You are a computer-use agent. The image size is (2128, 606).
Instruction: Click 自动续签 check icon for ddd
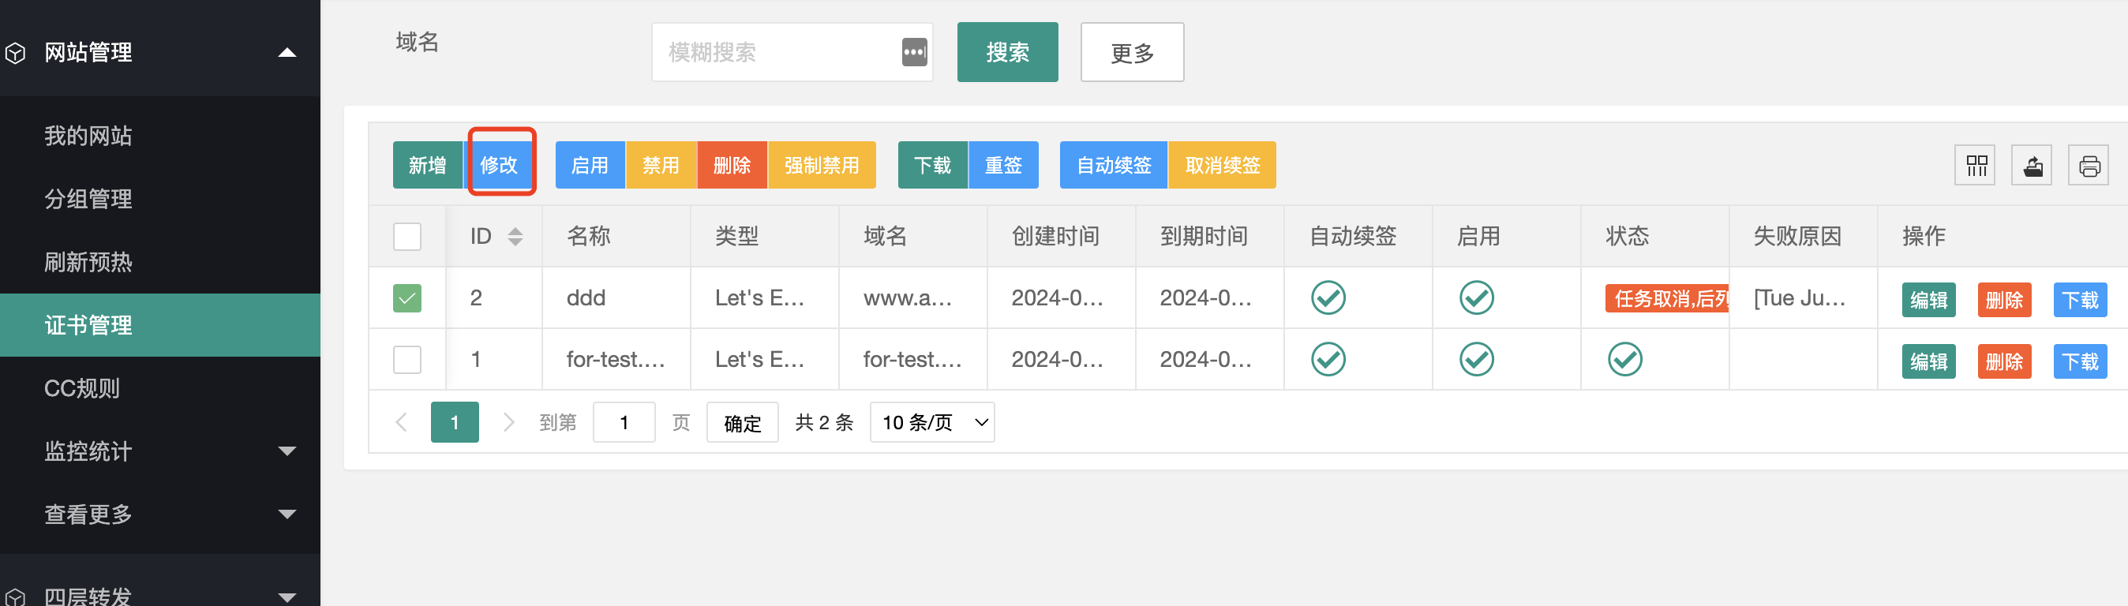[x=1328, y=298]
